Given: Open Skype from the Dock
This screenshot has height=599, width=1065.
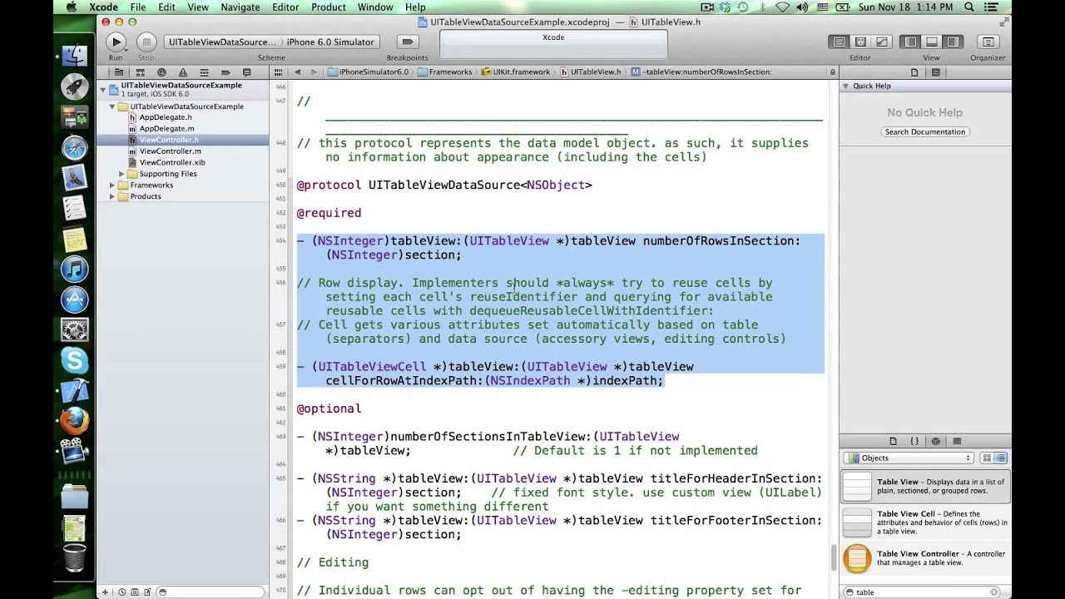Looking at the screenshot, I should point(75,360).
